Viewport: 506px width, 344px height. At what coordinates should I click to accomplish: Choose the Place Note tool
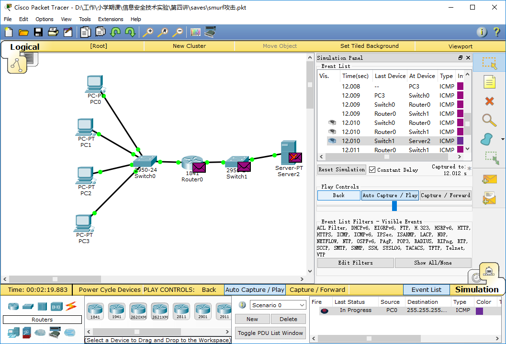click(x=489, y=82)
